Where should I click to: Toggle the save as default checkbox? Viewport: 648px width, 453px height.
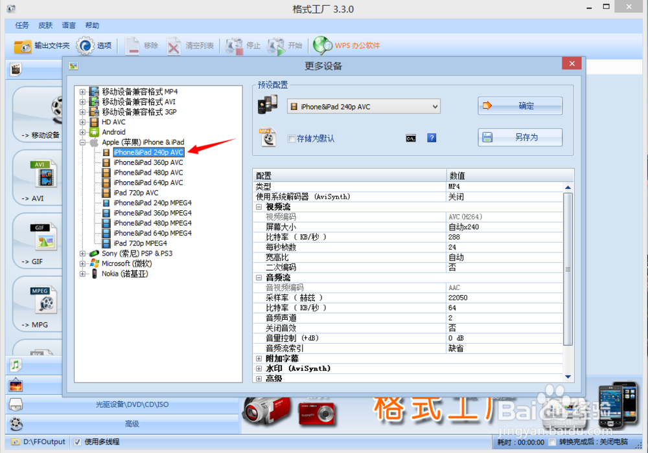(292, 138)
